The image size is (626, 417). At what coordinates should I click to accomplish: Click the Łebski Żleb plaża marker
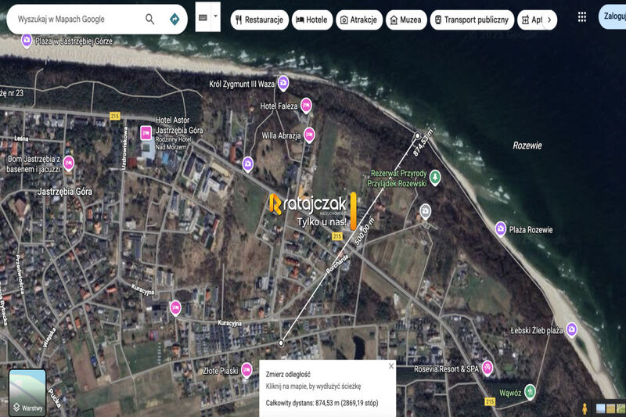coord(572,329)
